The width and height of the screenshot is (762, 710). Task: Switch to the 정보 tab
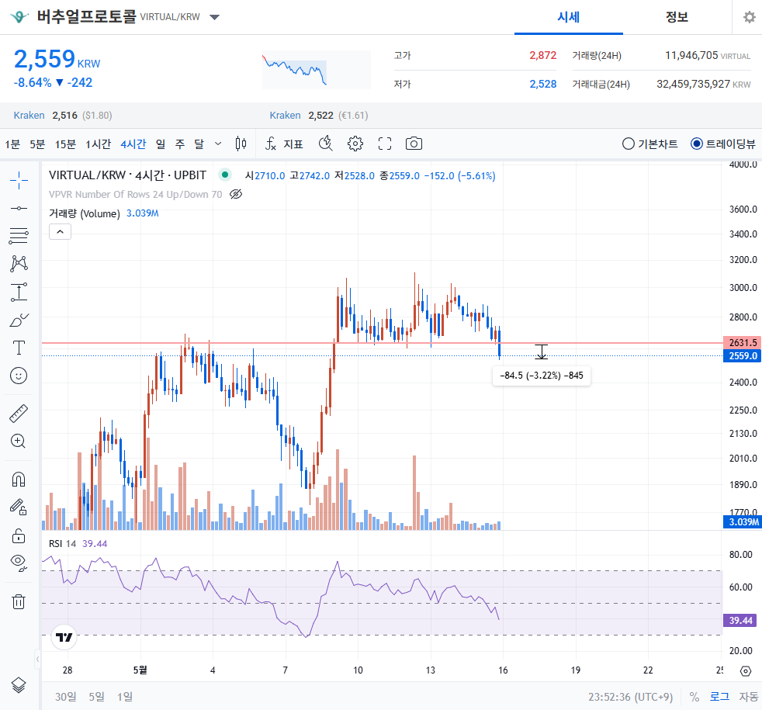click(677, 18)
